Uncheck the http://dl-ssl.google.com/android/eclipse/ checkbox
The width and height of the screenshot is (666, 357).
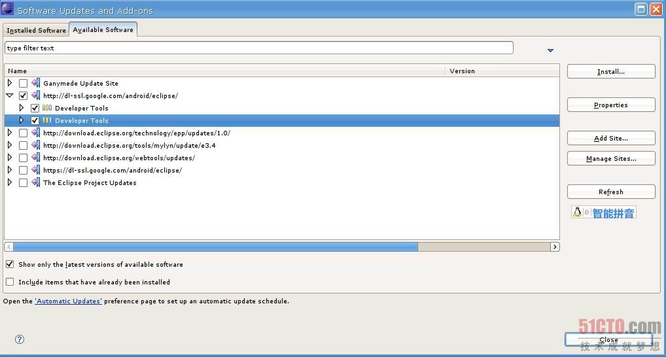24,95
